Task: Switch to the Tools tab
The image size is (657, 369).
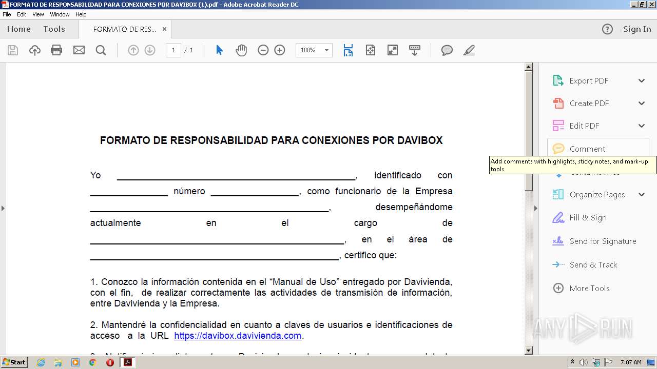Action: pos(54,29)
